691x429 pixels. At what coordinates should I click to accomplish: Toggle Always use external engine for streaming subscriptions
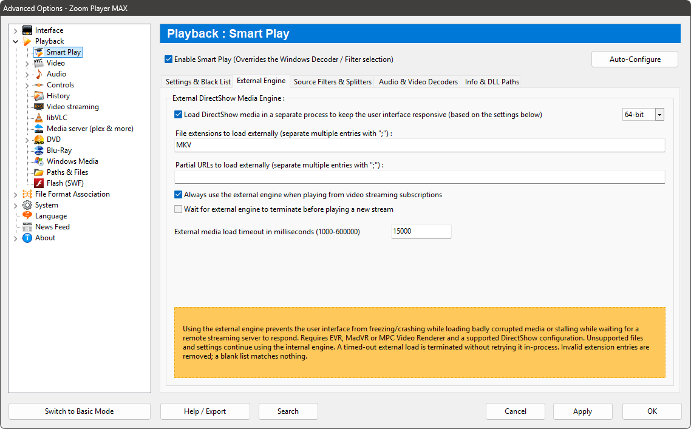pos(178,195)
